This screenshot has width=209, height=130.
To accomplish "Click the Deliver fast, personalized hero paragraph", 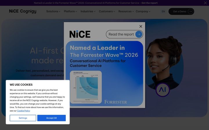I will [40, 73].
